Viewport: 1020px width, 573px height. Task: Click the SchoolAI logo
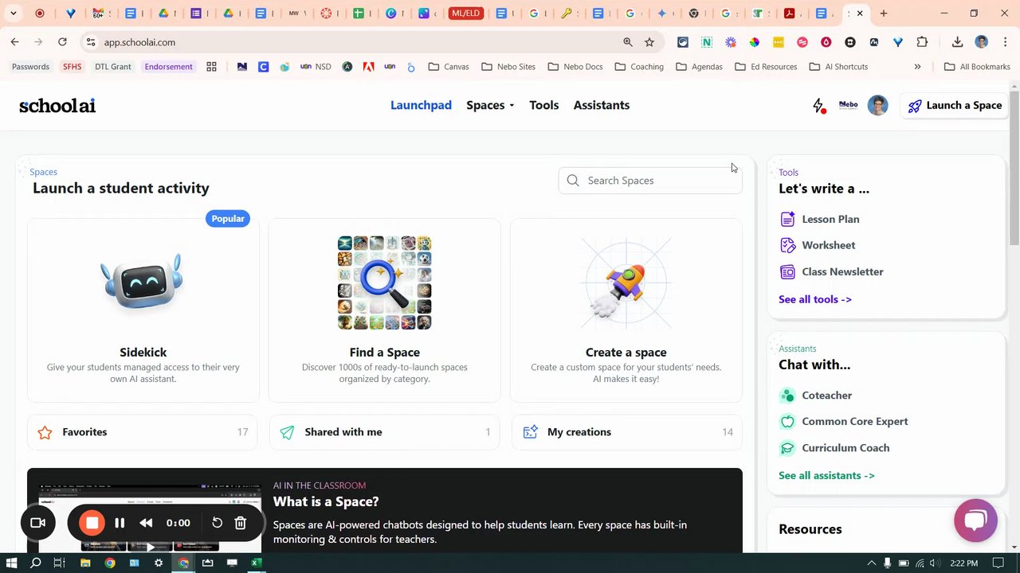coord(57,106)
